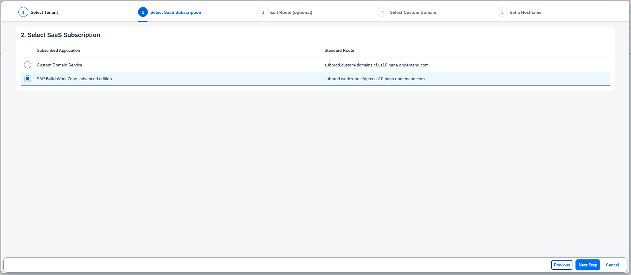Click the Standard Route column header

tap(339, 50)
